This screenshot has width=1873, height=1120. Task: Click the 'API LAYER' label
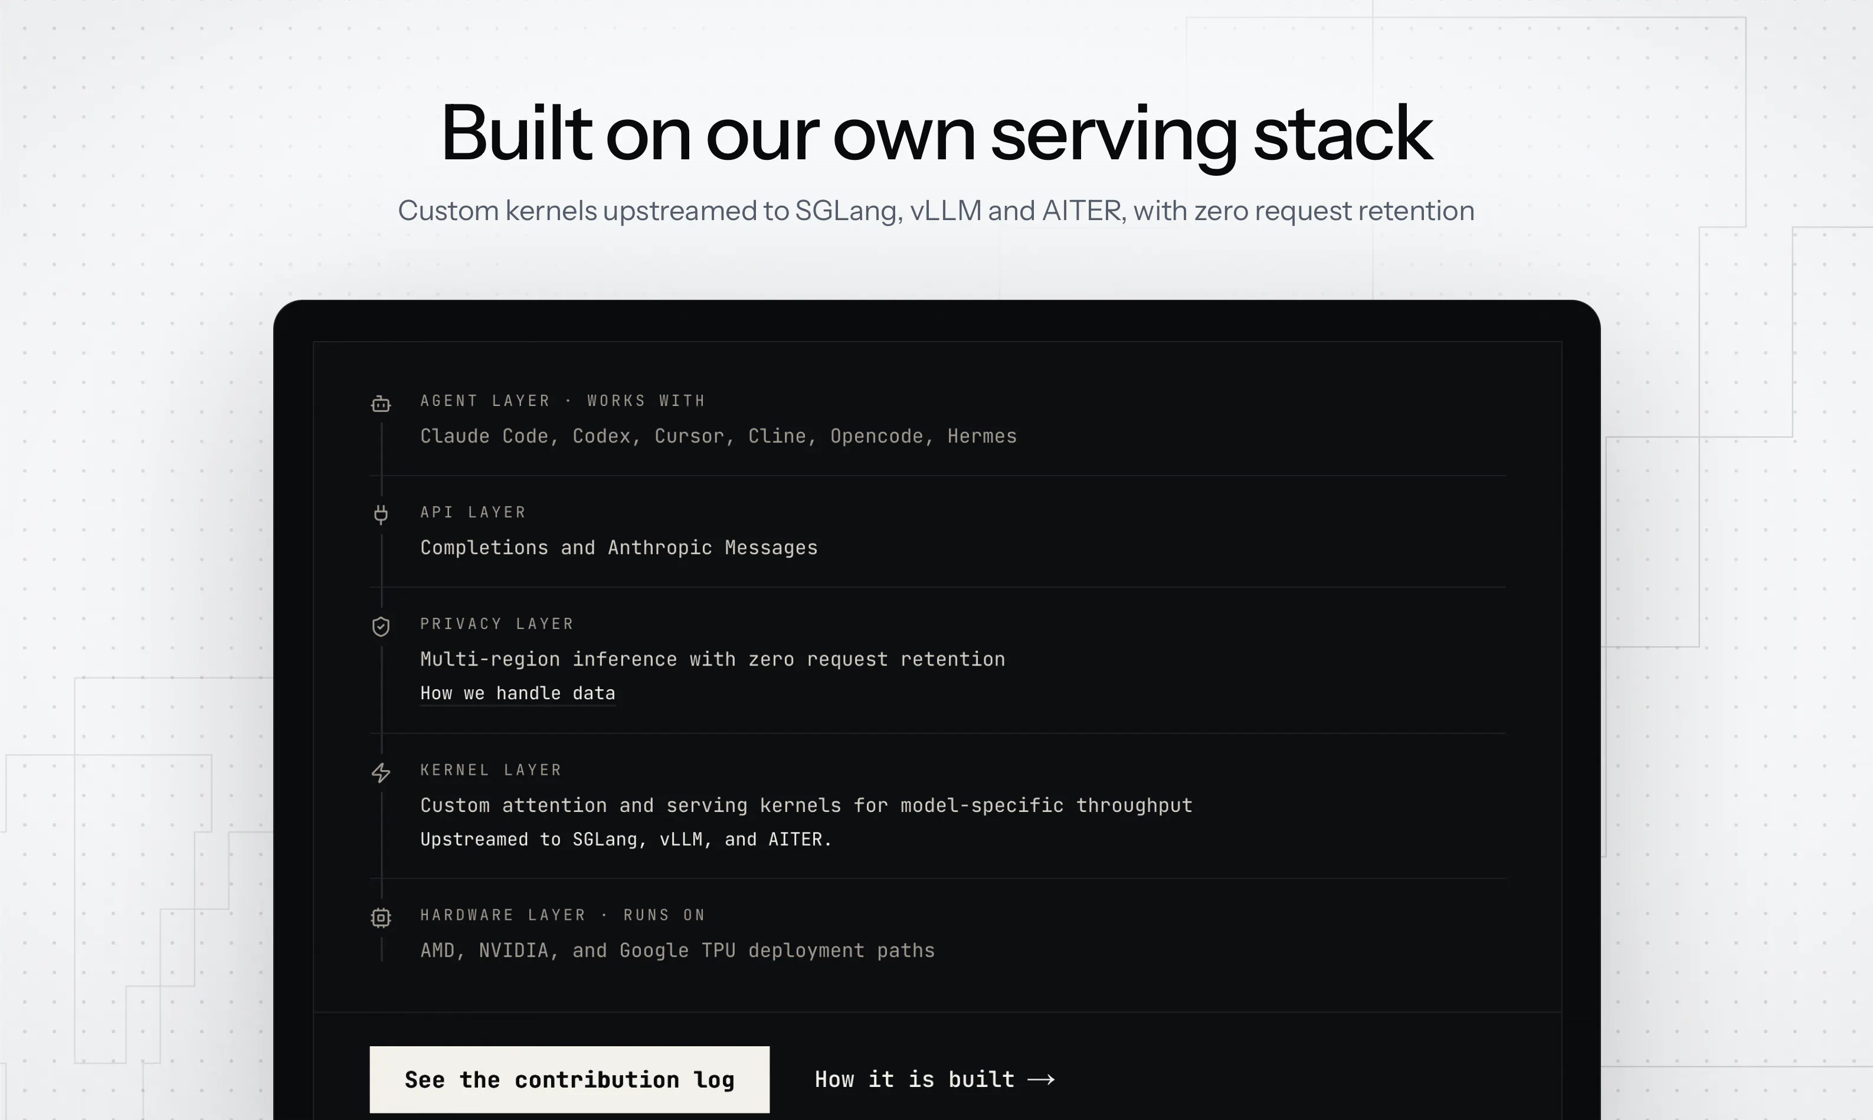tap(473, 512)
